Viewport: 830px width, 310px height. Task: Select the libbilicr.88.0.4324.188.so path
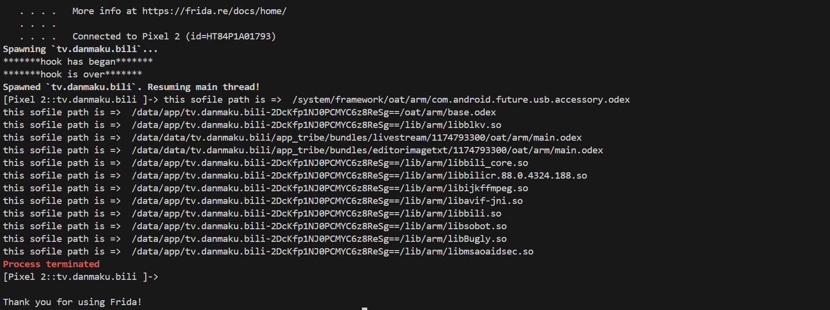(359, 176)
